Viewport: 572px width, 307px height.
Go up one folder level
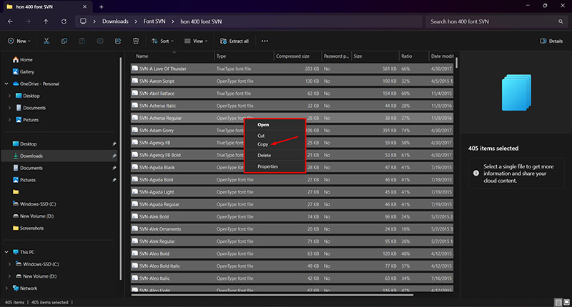point(46,21)
